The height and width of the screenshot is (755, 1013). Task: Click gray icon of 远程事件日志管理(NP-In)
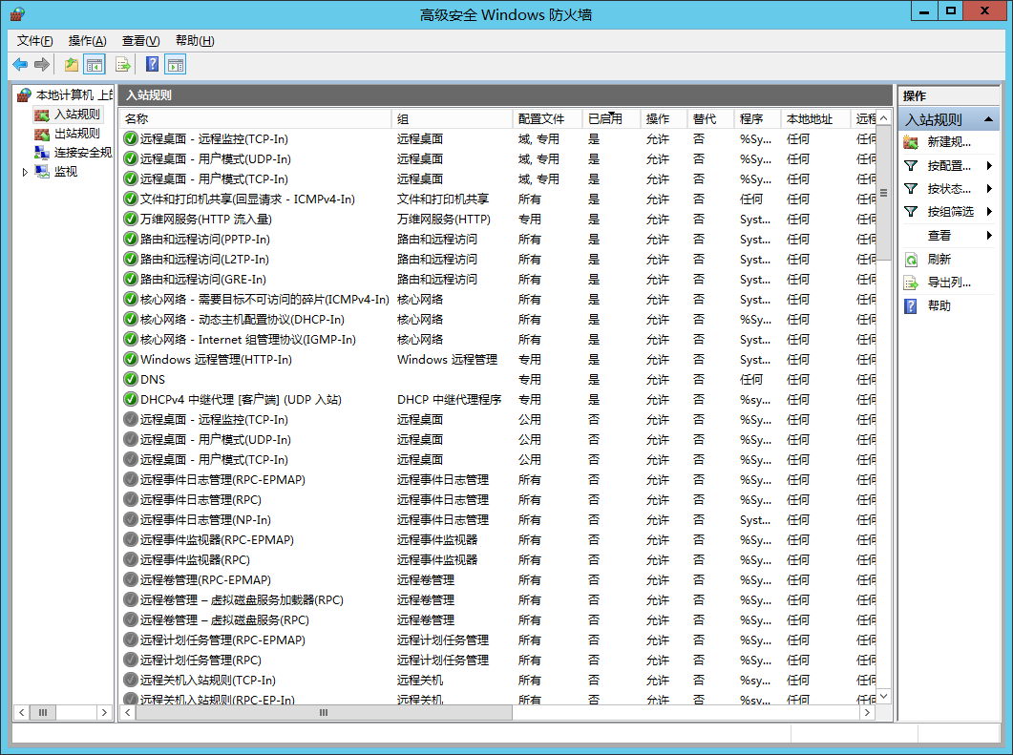pos(131,519)
